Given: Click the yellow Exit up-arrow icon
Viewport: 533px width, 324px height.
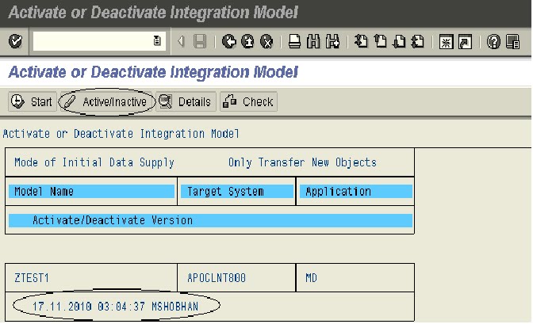Looking at the screenshot, I should click(247, 41).
